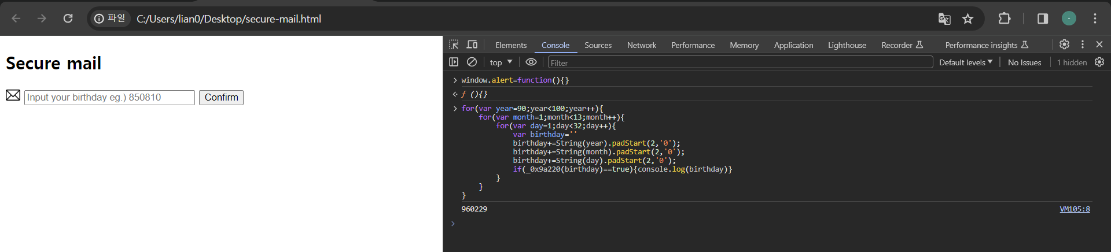Click the for(var year=90 code line
The height and width of the screenshot is (252, 1111).
[532, 109]
